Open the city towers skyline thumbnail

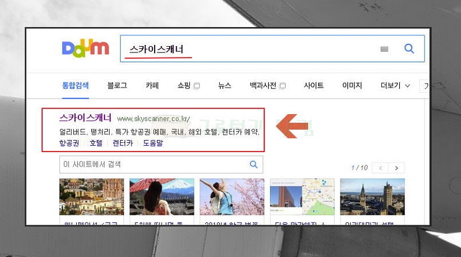pyautogui.click(x=373, y=197)
